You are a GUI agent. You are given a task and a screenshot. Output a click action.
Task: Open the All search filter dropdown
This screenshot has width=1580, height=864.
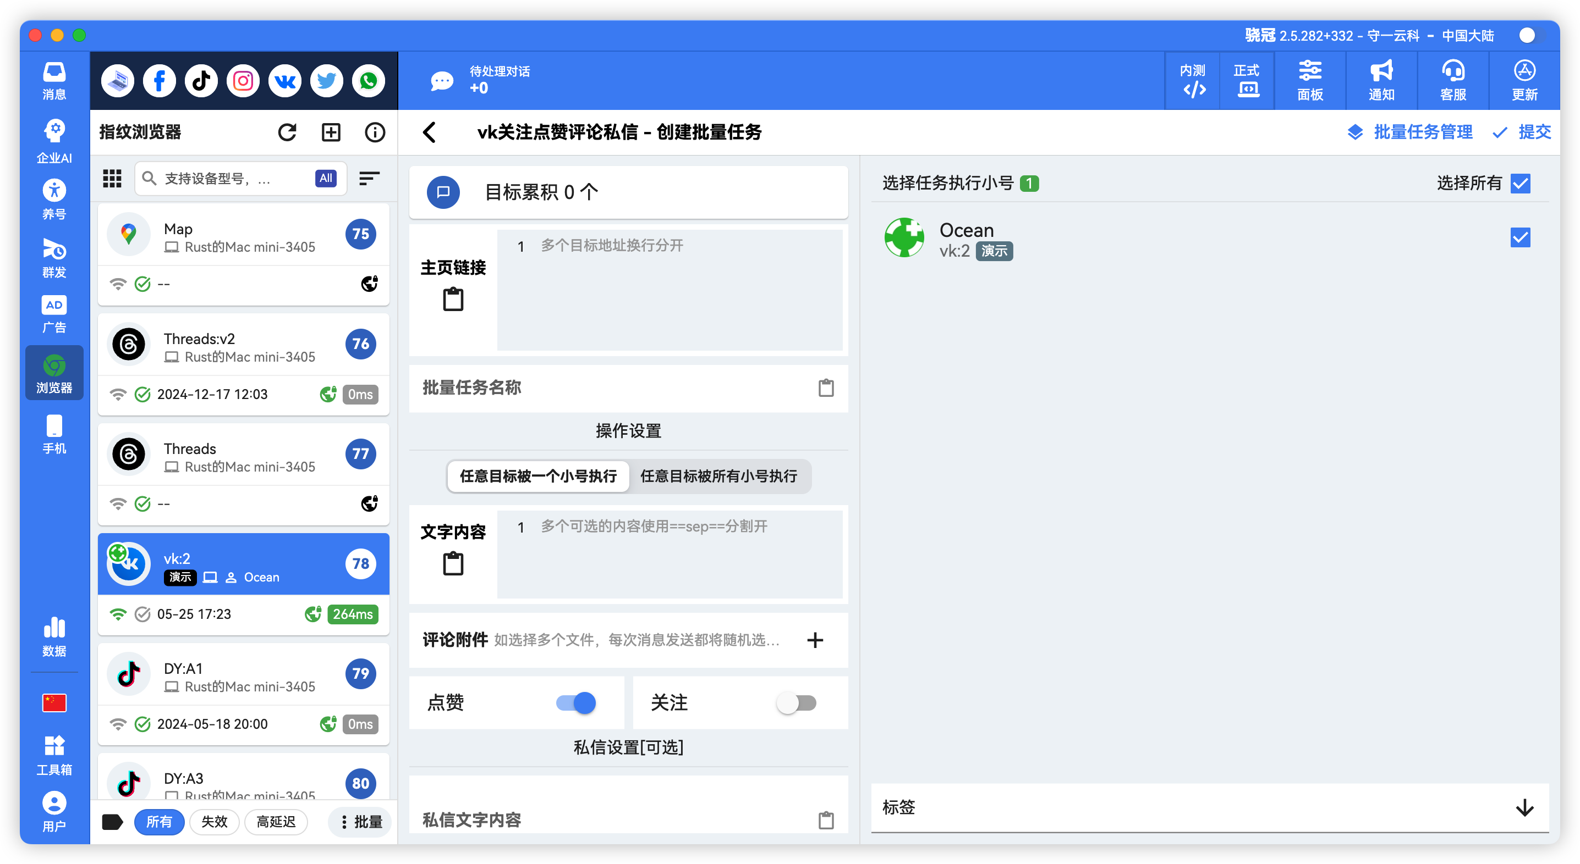(325, 178)
